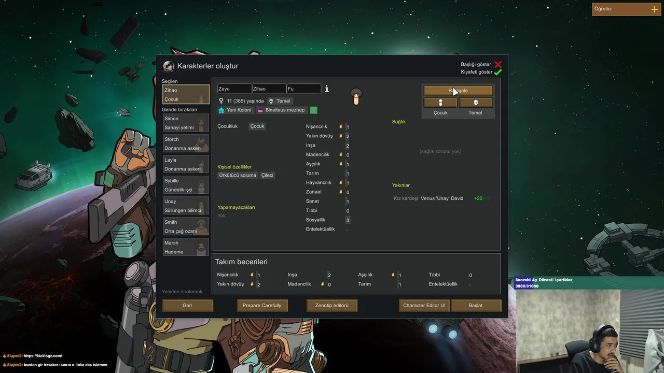Click the kicklogz.com link in chat
The image size is (664, 373).
43,356
